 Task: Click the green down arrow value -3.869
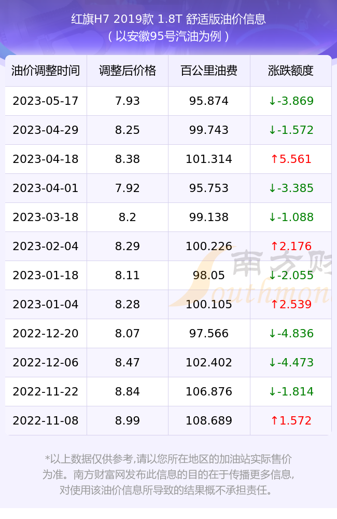click(291, 101)
